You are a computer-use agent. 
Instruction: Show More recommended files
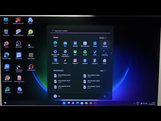click(103, 71)
